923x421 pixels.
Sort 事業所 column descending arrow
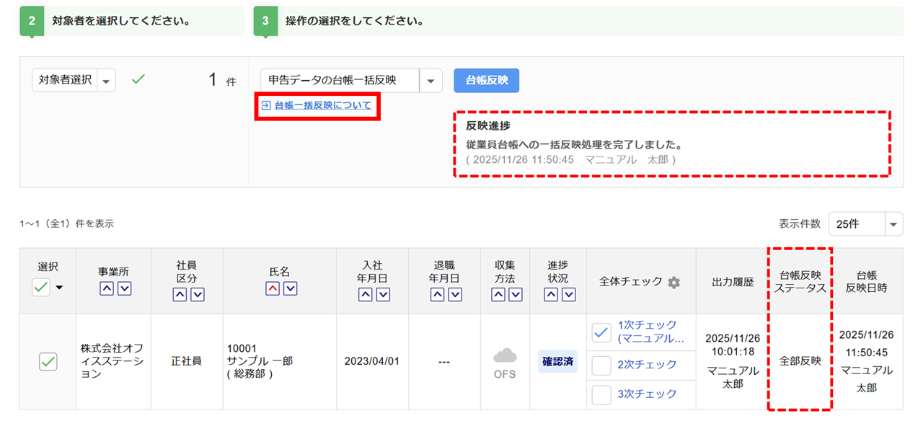pos(124,289)
